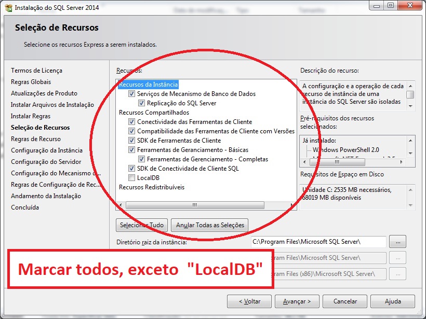Select Regras de Configuração de Rec... step

pos(56,185)
